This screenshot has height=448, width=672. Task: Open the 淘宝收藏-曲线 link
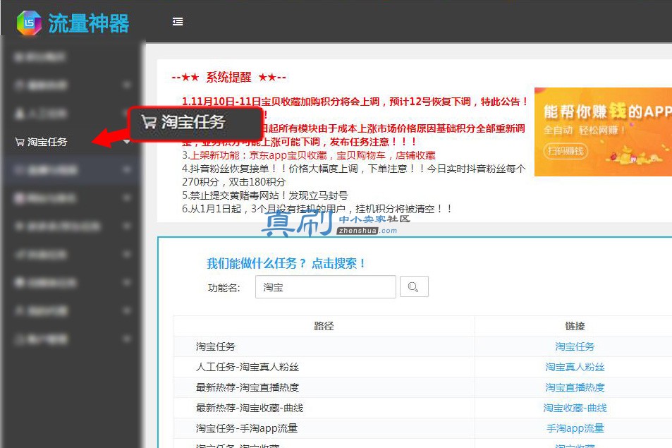coord(575,408)
